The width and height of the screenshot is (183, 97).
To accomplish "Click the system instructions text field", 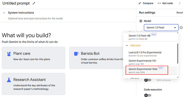I will point(35,19).
